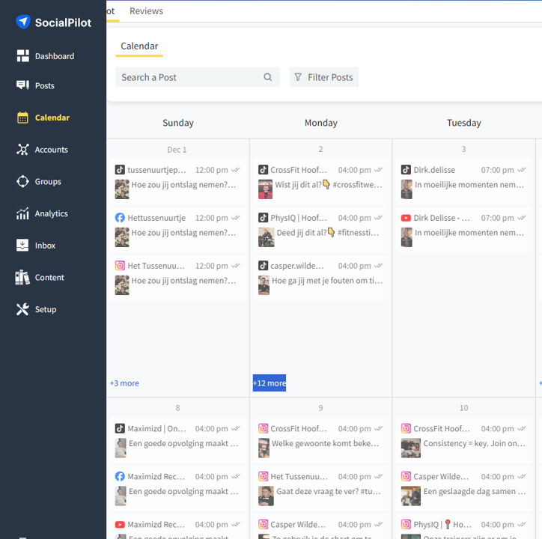View the Analytics section
The image size is (542, 539).
coord(51,214)
